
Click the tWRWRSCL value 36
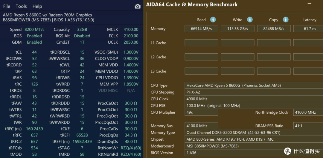click(x=82, y=59)
